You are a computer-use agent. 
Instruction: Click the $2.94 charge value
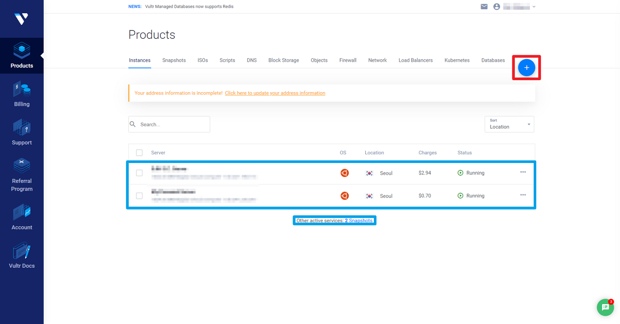pos(425,173)
